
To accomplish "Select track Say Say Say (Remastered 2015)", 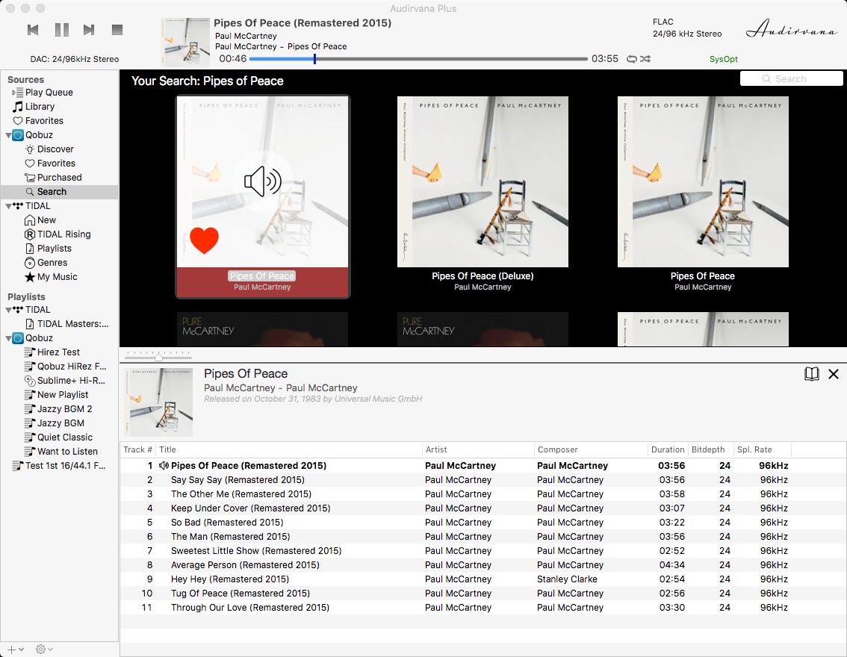I will (x=483, y=480).
